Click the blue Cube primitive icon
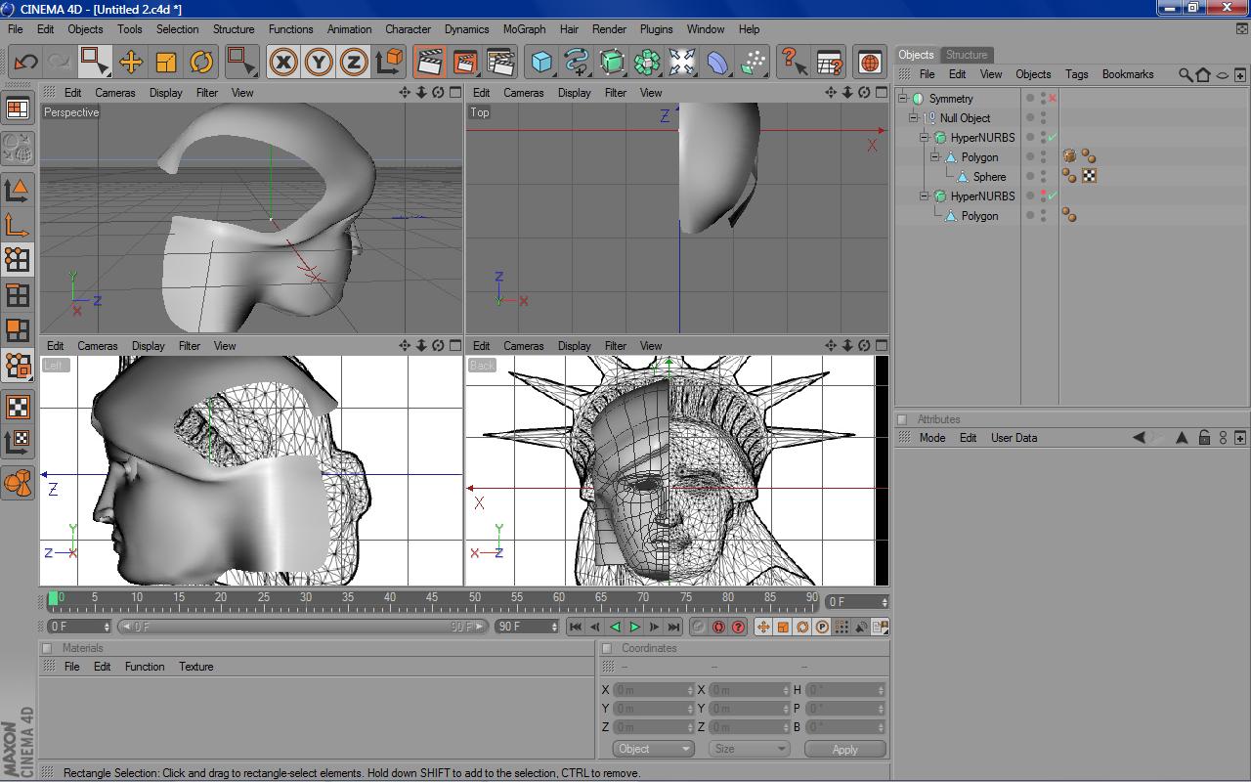The height and width of the screenshot is (782, 1251). coord(541,63)
